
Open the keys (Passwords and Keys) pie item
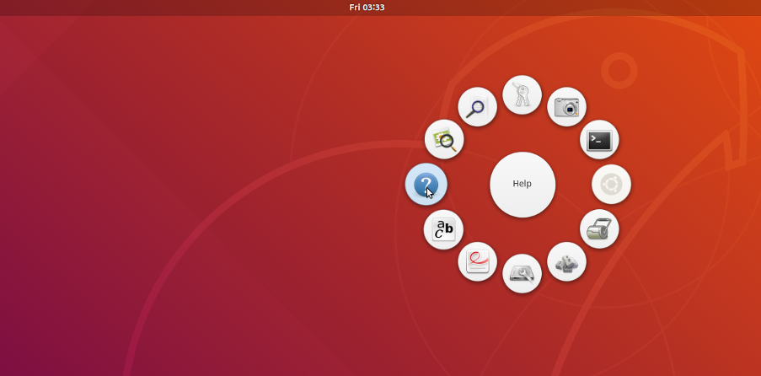click(x=522, y=94)
